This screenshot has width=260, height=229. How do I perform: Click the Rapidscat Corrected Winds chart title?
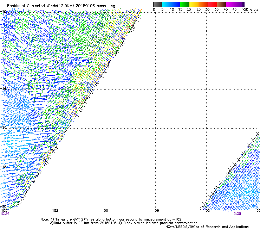[x=61, y=6]
